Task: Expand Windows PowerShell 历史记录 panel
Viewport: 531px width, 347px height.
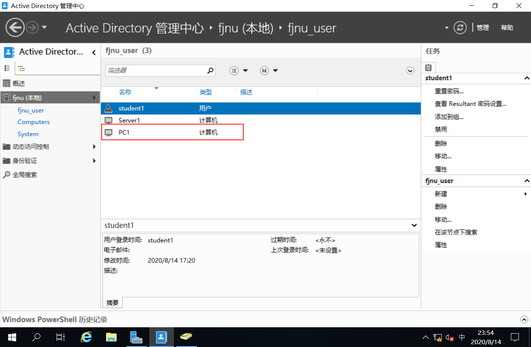Action: [x=524, y=319]
